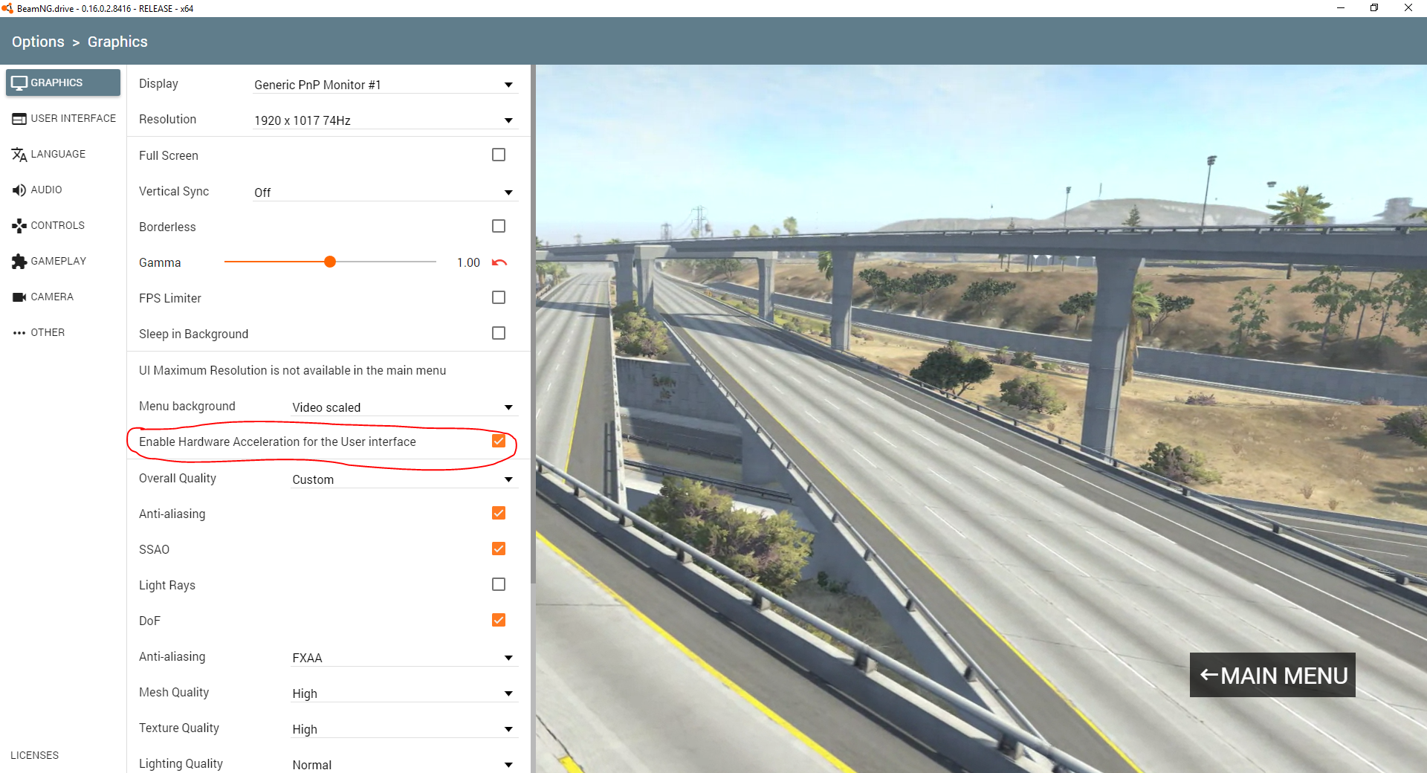Click the User Interface window icon
This screenshot has height=773, width=1427.
tap(19, 119)
